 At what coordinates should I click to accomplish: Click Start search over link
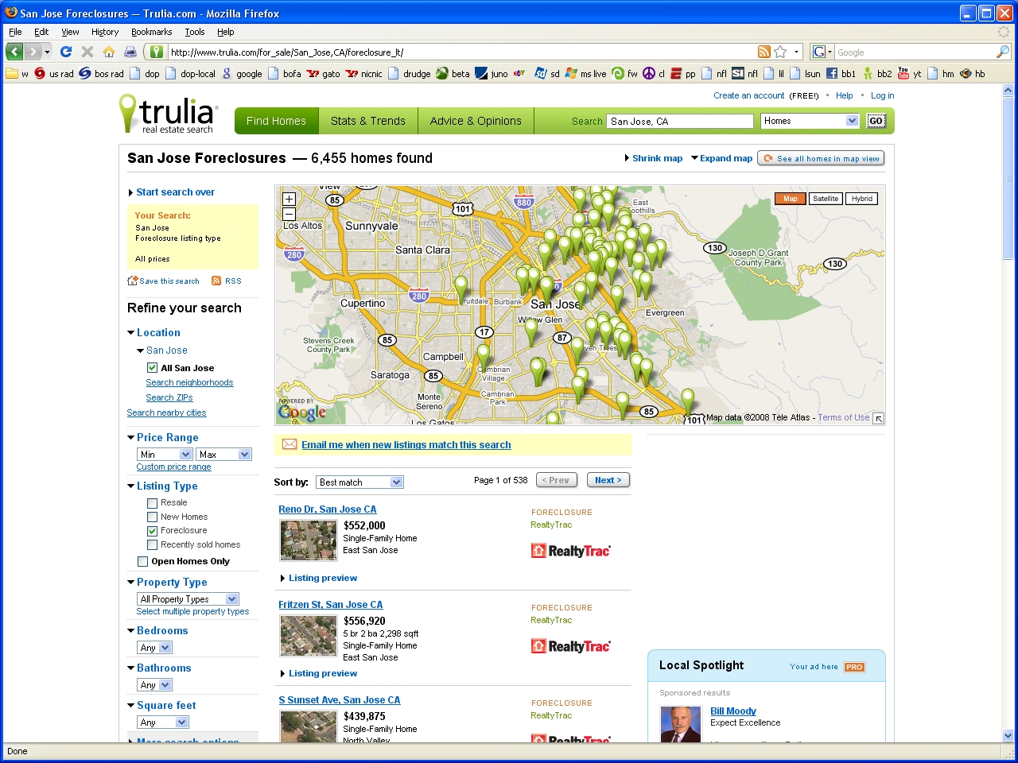175,192
